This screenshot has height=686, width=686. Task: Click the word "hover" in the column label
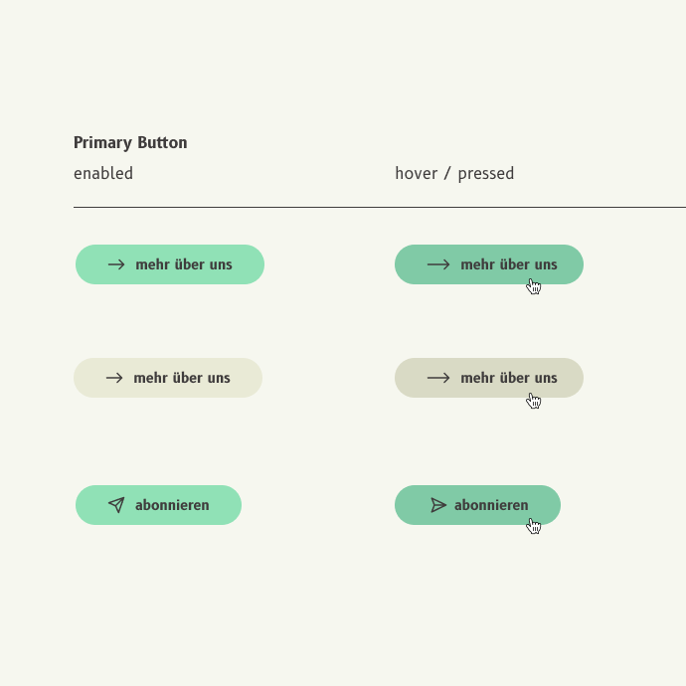[x=417, y=173]
